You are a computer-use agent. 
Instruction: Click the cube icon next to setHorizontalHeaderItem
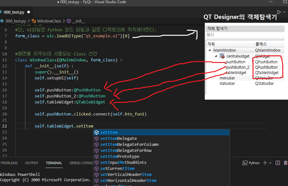97,181
